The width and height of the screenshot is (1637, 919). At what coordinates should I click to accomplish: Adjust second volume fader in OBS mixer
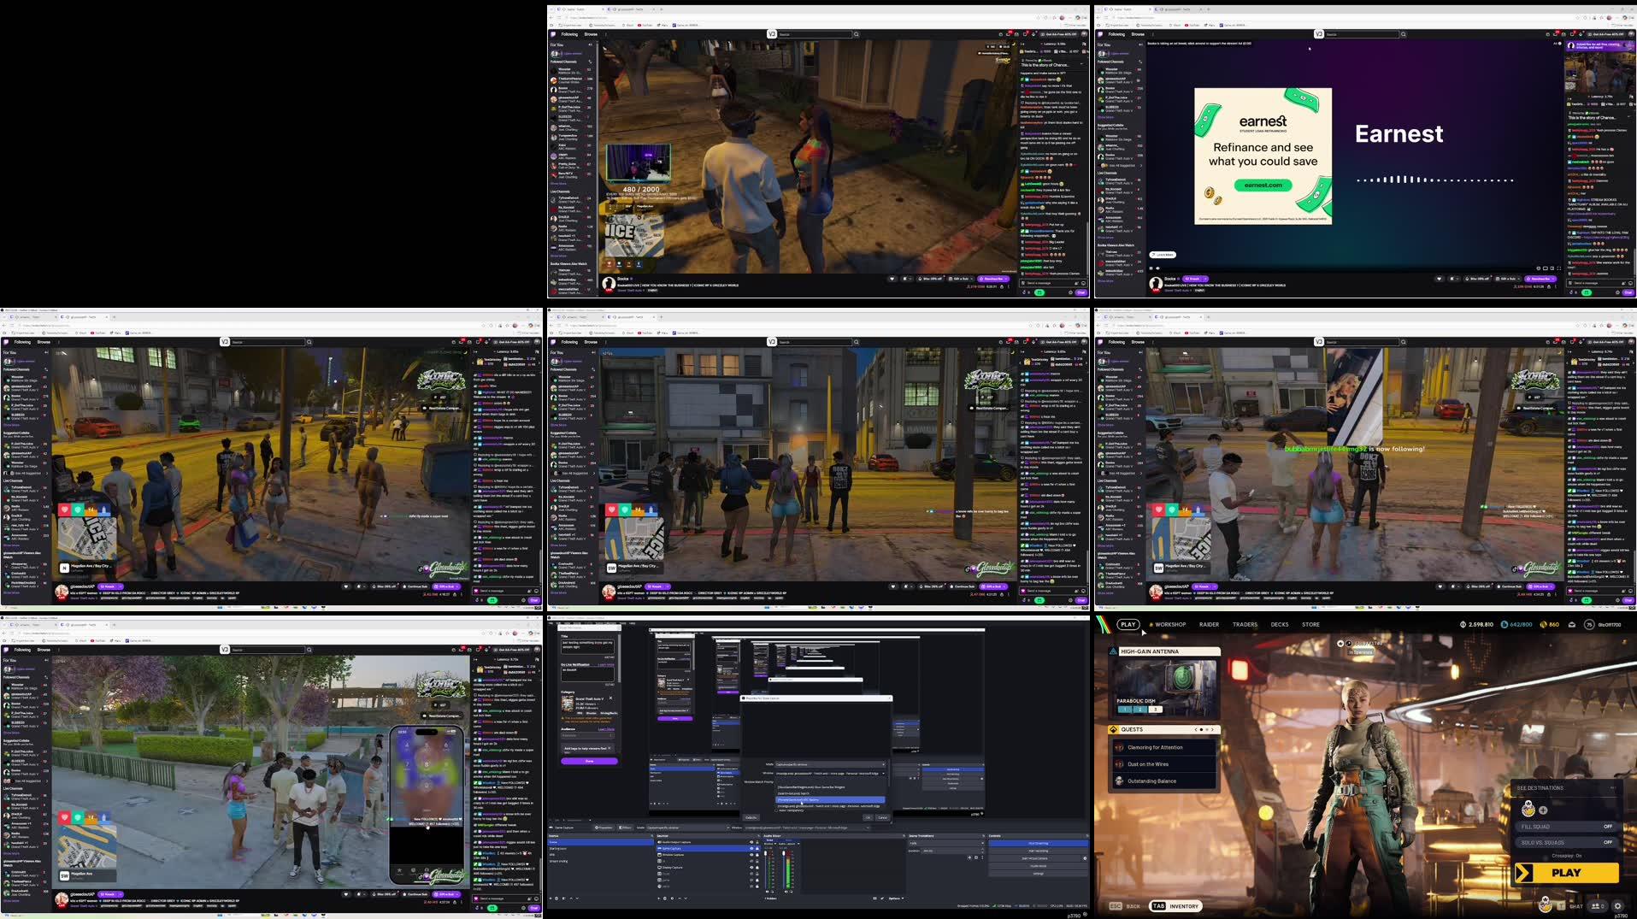coord(783,853)
